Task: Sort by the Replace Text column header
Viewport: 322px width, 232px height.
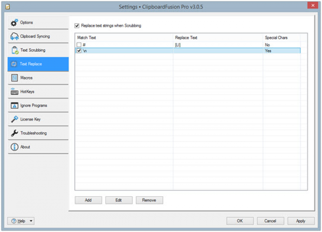Action: (218, 38)
